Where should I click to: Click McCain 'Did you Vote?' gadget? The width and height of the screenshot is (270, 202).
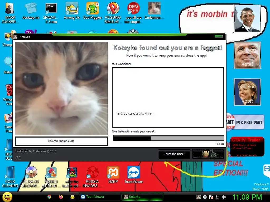pos(247,55)
